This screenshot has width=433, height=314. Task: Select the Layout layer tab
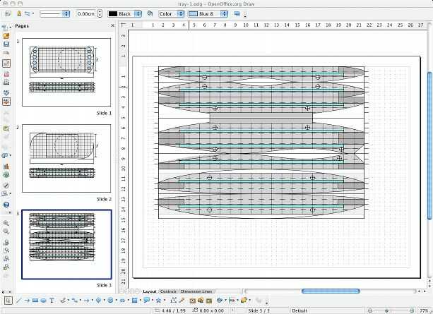pyautogui.click(x=150, y=291)
